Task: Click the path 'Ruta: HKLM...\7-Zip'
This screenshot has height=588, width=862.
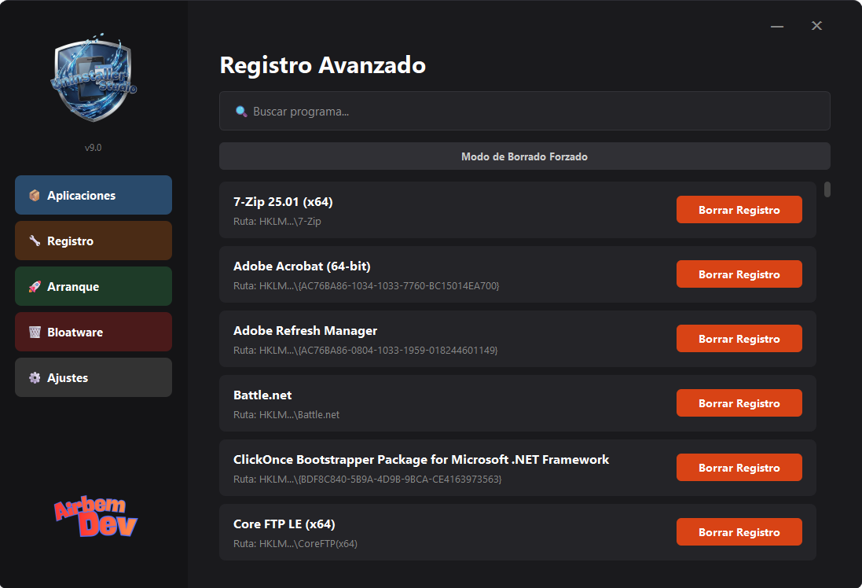Action: click(x=277, y=221)
